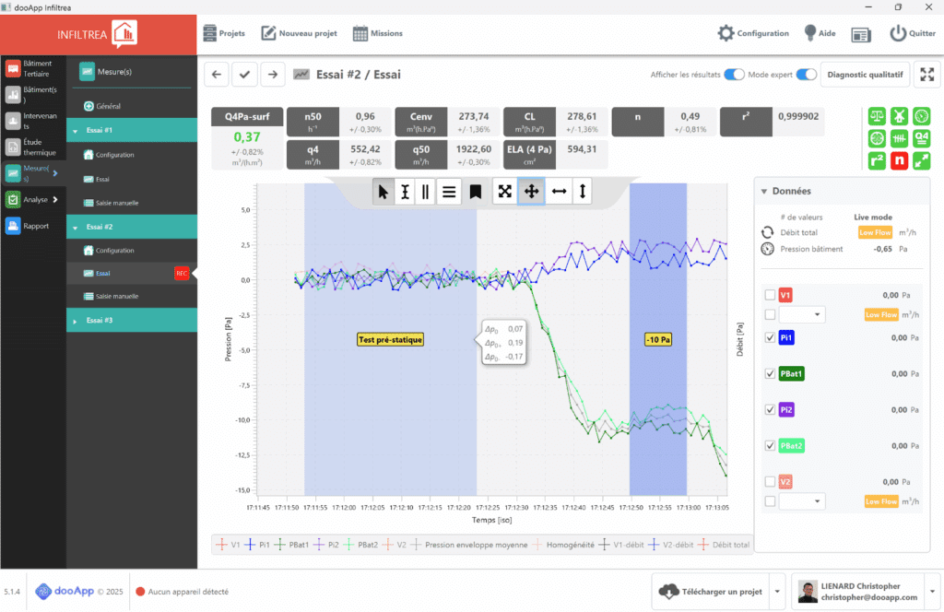Toggle the Afficher les résultats switch
This screenshot has width=944, height=612.
(x=734, y=75)
